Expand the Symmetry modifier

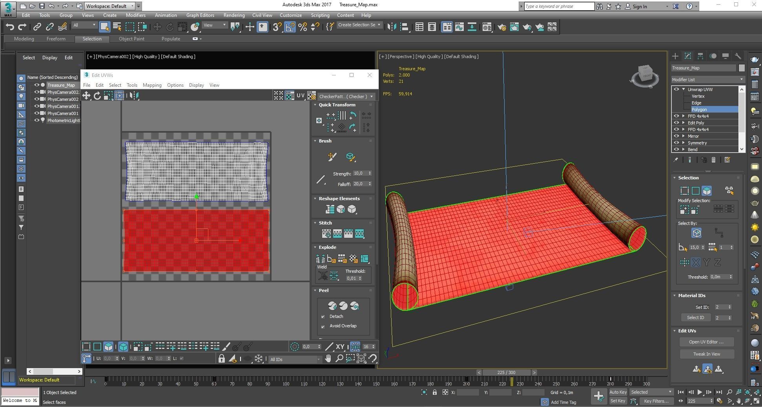pyautogui.click(x=684, y=143)
